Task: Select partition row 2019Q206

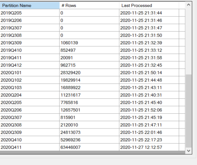Action: pos(93,20)
